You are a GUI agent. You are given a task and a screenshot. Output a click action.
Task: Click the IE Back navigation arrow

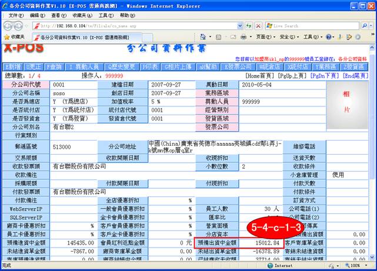10,26
